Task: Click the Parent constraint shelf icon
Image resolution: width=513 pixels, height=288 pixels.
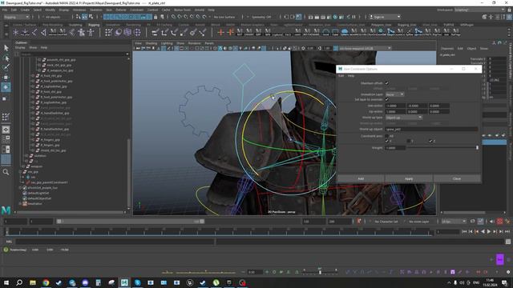Action: [x=155, y=32]
